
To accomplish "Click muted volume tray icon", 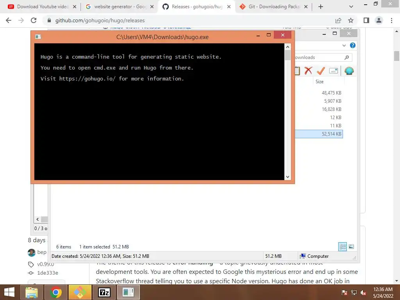I will [363, 293].
